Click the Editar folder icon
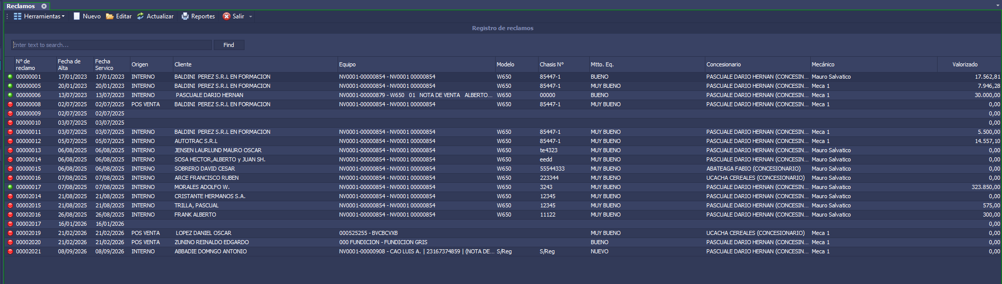Viewport: 1002px width, 284px height. (110, 16)
